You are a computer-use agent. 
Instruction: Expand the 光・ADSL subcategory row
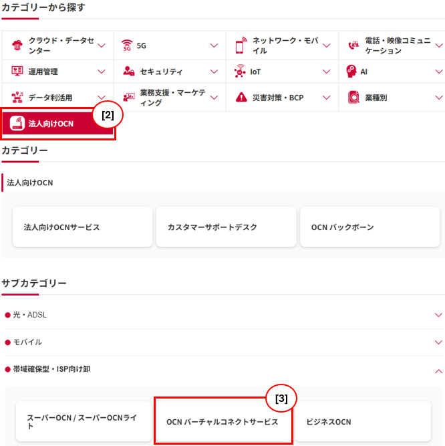223,315
